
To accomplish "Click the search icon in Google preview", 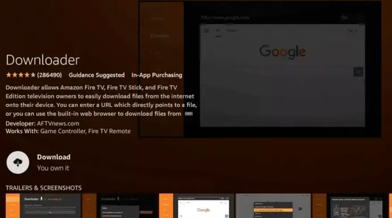I will [357, 72].
